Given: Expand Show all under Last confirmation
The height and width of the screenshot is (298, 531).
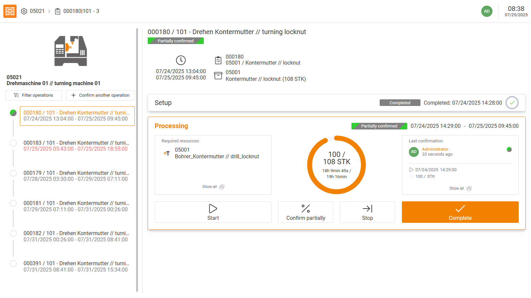Looking at the screenshot, I should pyautogui.click(x=460, y=188).
